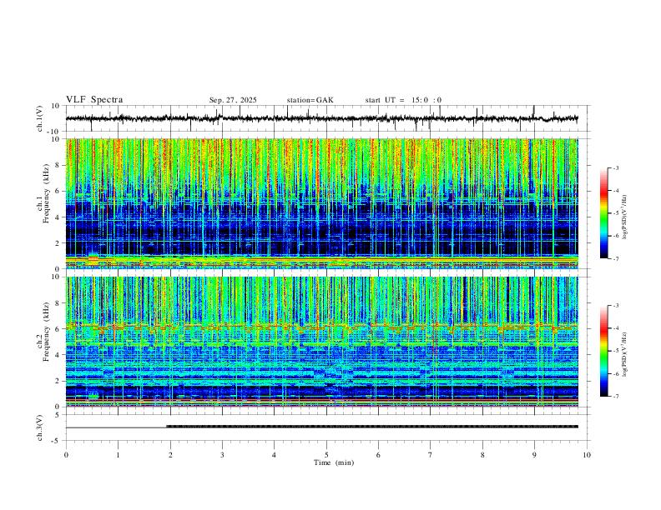Screen dimensions: 661x510
Task: Click the "-3" label on ch.2 colorbar
Action: (x=616, y=306)
